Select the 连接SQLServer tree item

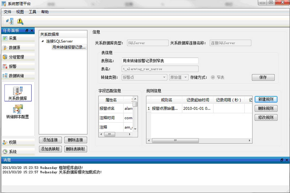coord(59,41)
